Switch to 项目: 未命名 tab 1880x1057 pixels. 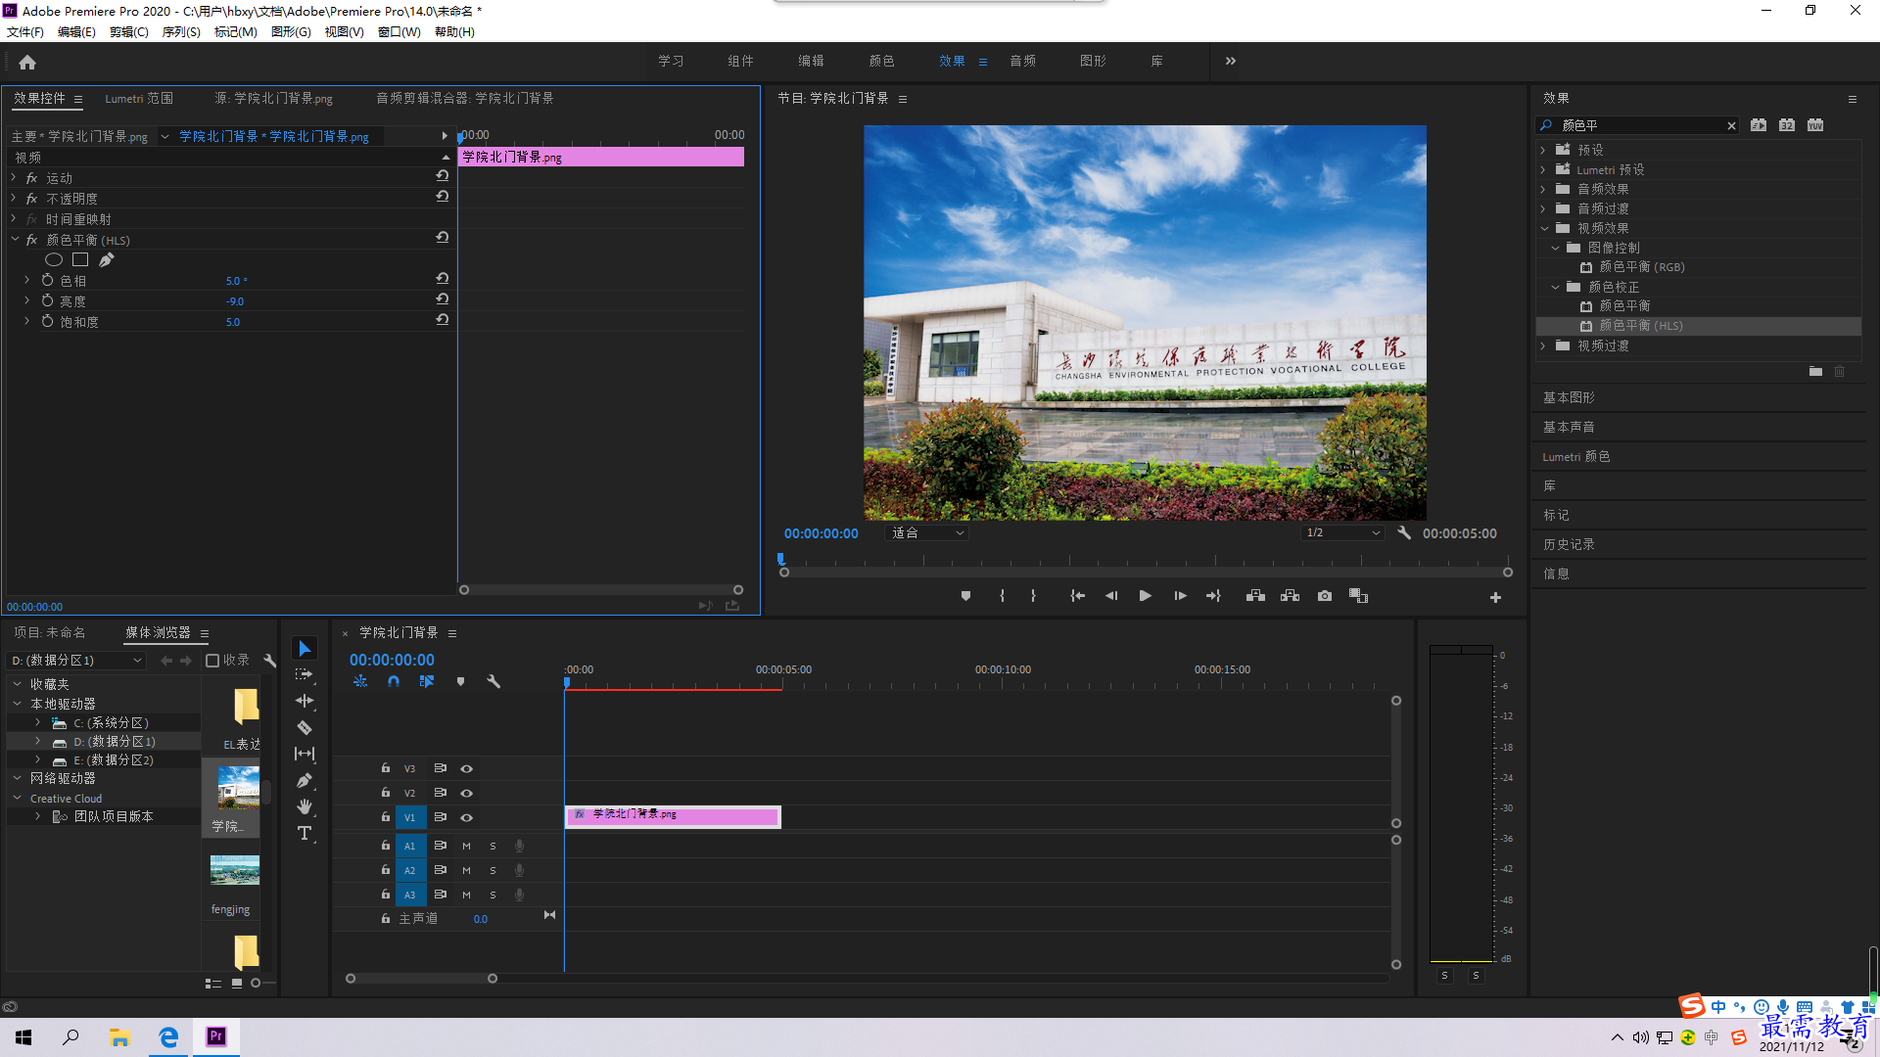(x=50, y=632)
